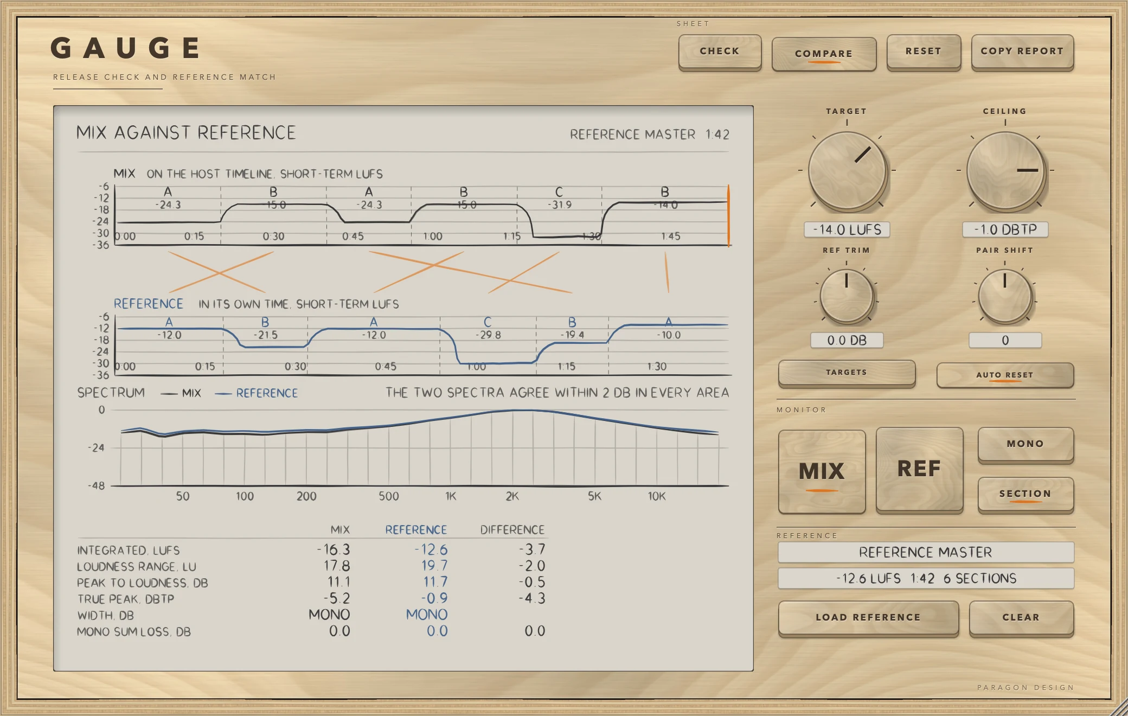The height and width of the screenshot is (716, 1128).
Task: Click COPY REPORT button
Action: (1022, 52)
